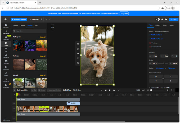Open My Library in the sidebar
180x123 pixels.
(x=6, y=26)
